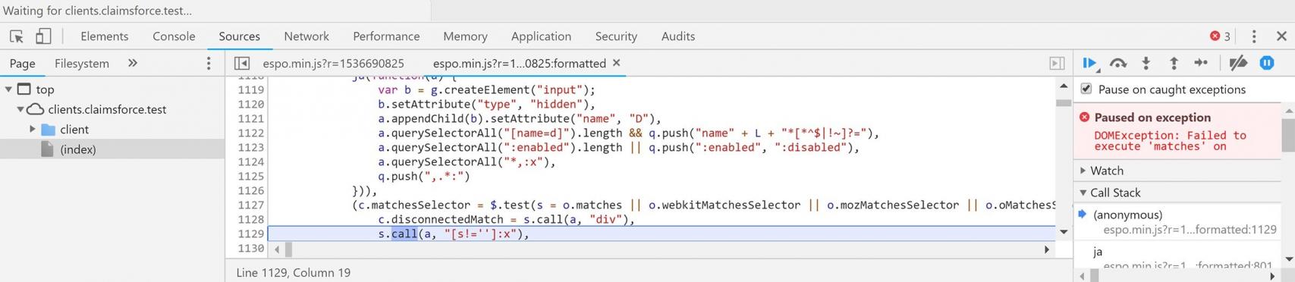1295x282 pixels.
Task: Switch to the Application tab
Action: point(541,36)
